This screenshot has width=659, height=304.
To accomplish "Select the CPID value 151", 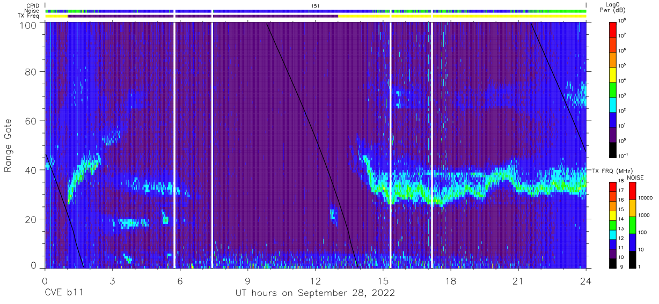I will pyautogui.click(x=316, y=5).
